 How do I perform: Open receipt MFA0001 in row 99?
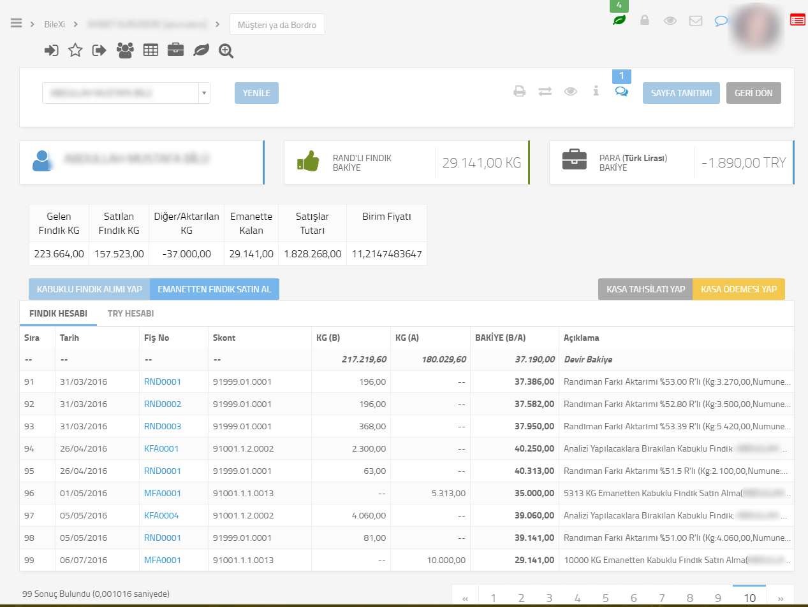(x=163, y=560)
